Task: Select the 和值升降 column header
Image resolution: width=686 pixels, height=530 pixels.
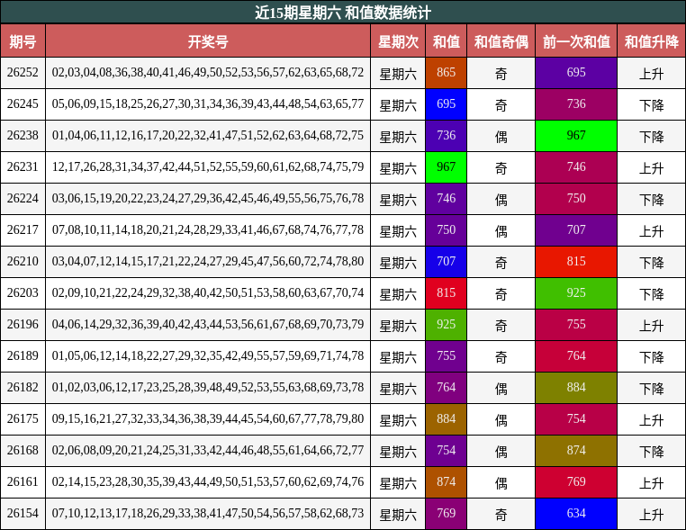Action: (652, 41)
